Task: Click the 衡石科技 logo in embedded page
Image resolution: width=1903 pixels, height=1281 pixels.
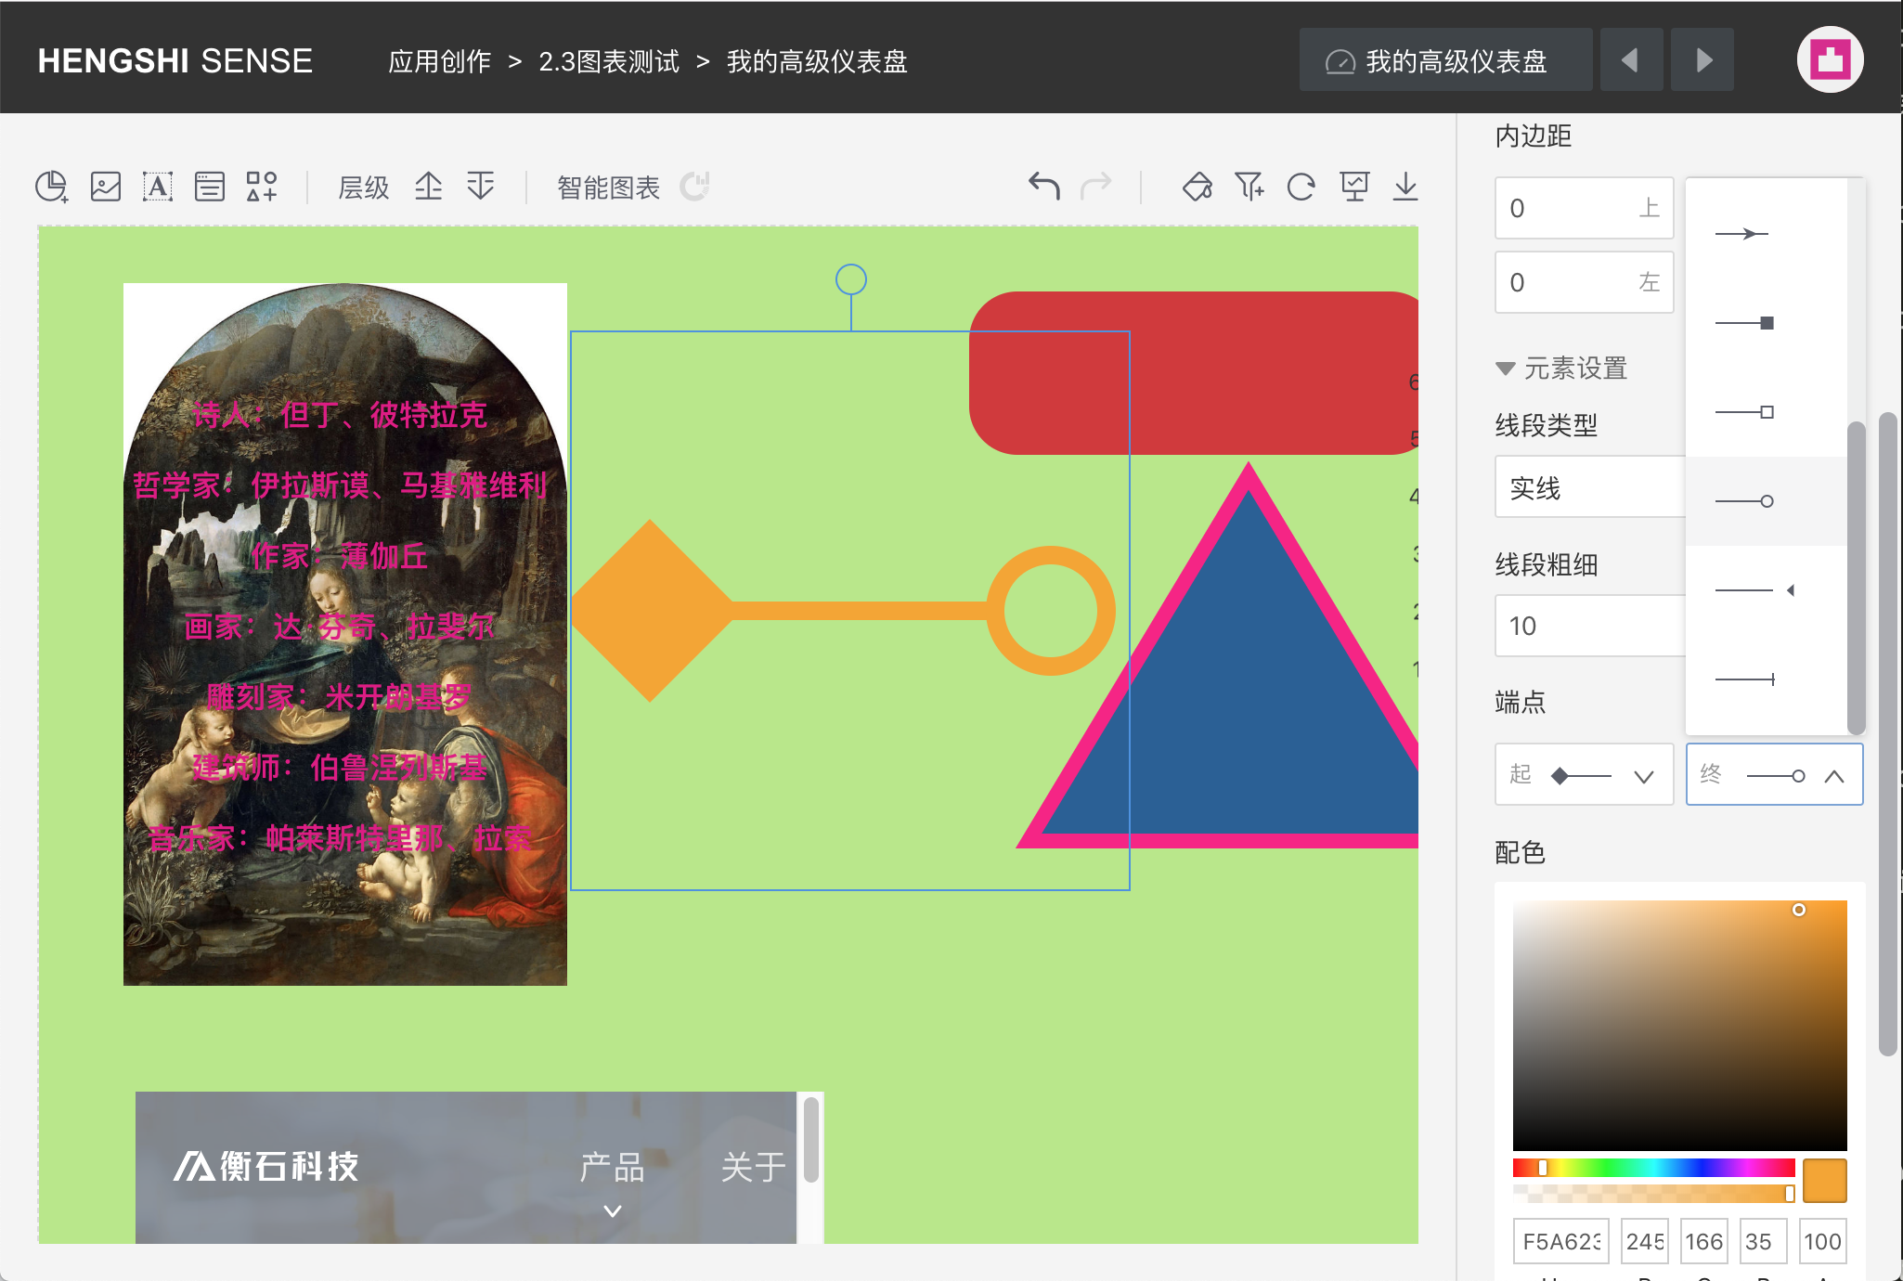Action: point(266,1166)
